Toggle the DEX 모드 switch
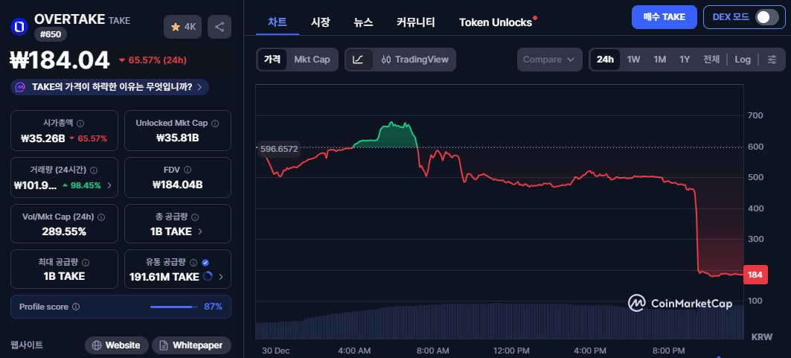791x358 pixels. (766, 17)
